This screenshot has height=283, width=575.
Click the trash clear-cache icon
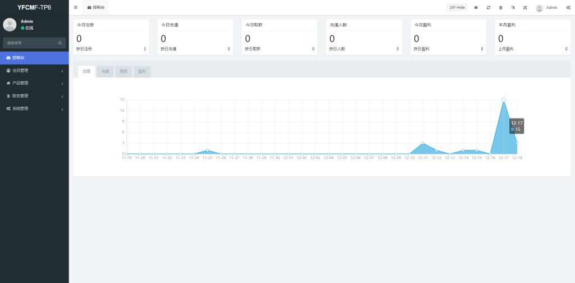coord(501,7)
